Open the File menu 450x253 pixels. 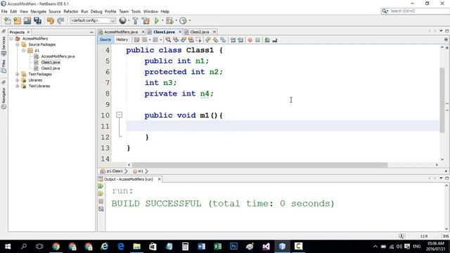[x=4, y=11]
